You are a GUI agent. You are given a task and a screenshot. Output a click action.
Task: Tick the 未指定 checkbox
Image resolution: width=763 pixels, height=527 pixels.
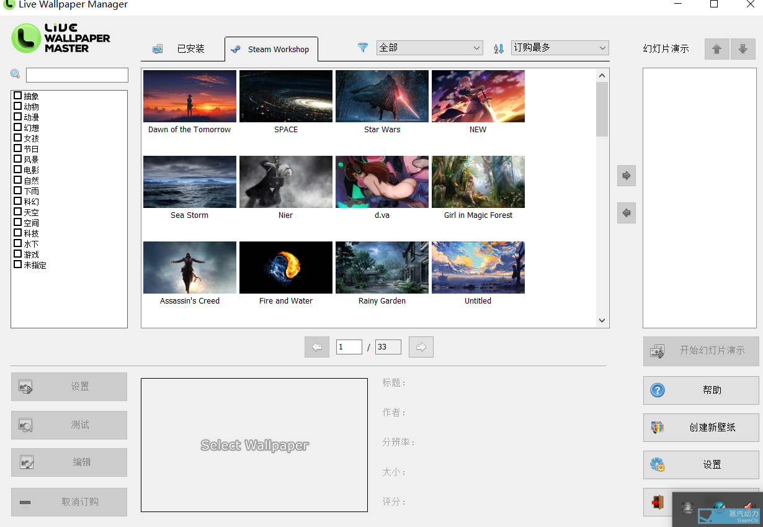coord(17,264)
